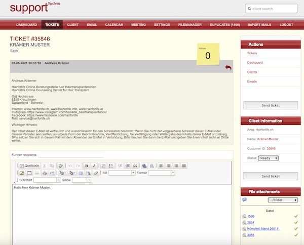Screen dimensions: 304x245
Task: Click Send ticket button under Actions
Action: click(x=271, y=105)
